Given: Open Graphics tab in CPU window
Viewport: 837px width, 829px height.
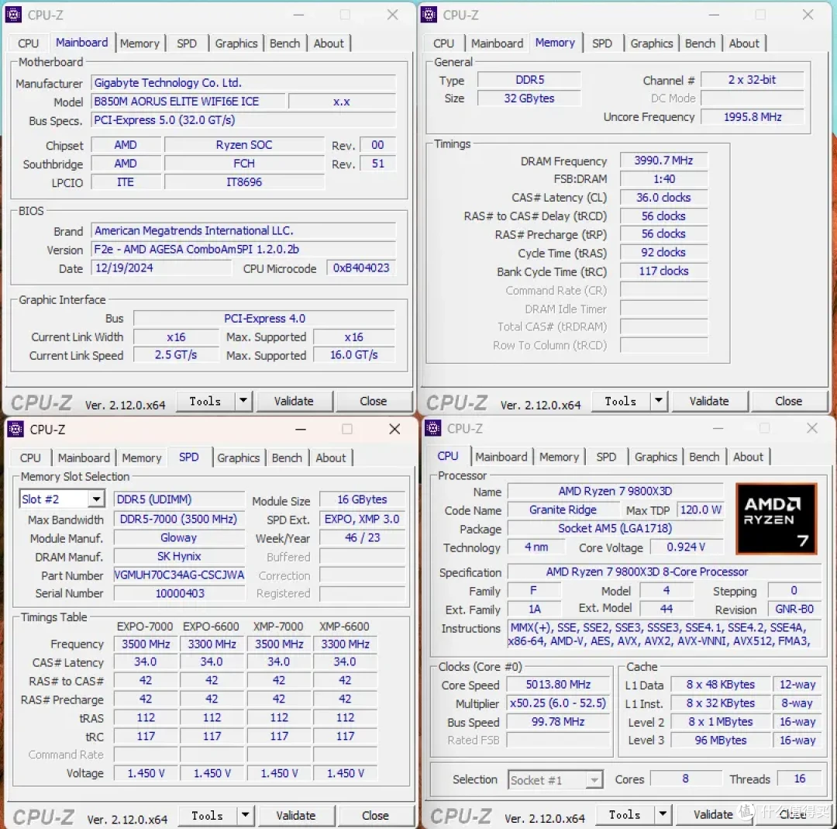Looking at the screenshot, I should [656, 457].
